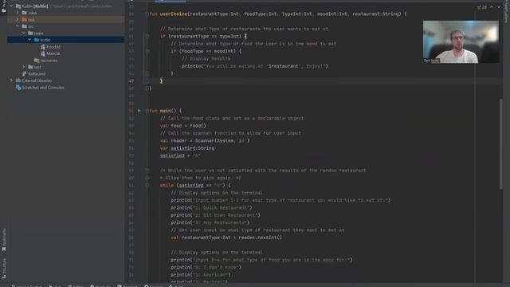Collapse the main folder

(24, 33)
